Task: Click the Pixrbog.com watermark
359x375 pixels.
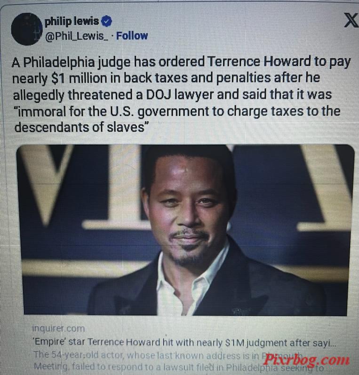Action: pos(306,359)
